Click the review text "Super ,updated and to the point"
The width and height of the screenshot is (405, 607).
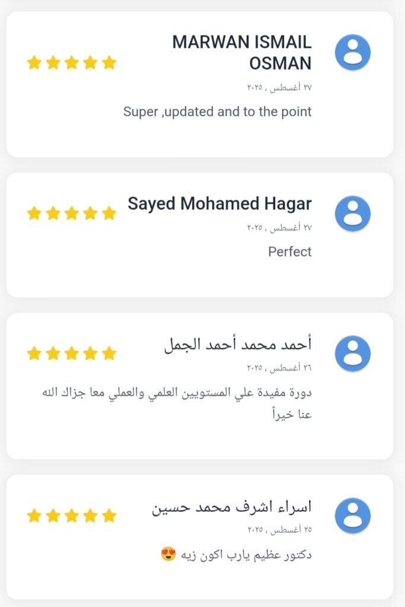217,111
